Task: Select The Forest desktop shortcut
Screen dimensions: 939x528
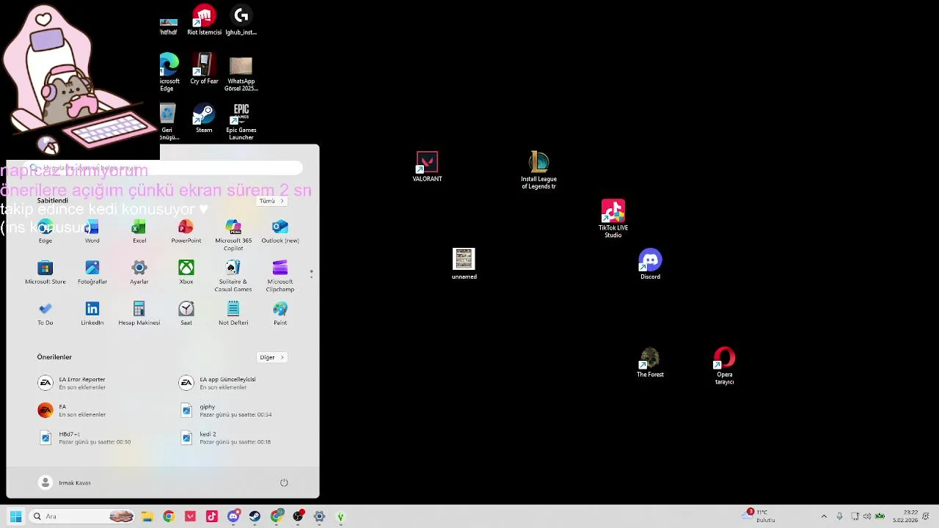Action: coord(650,362)
